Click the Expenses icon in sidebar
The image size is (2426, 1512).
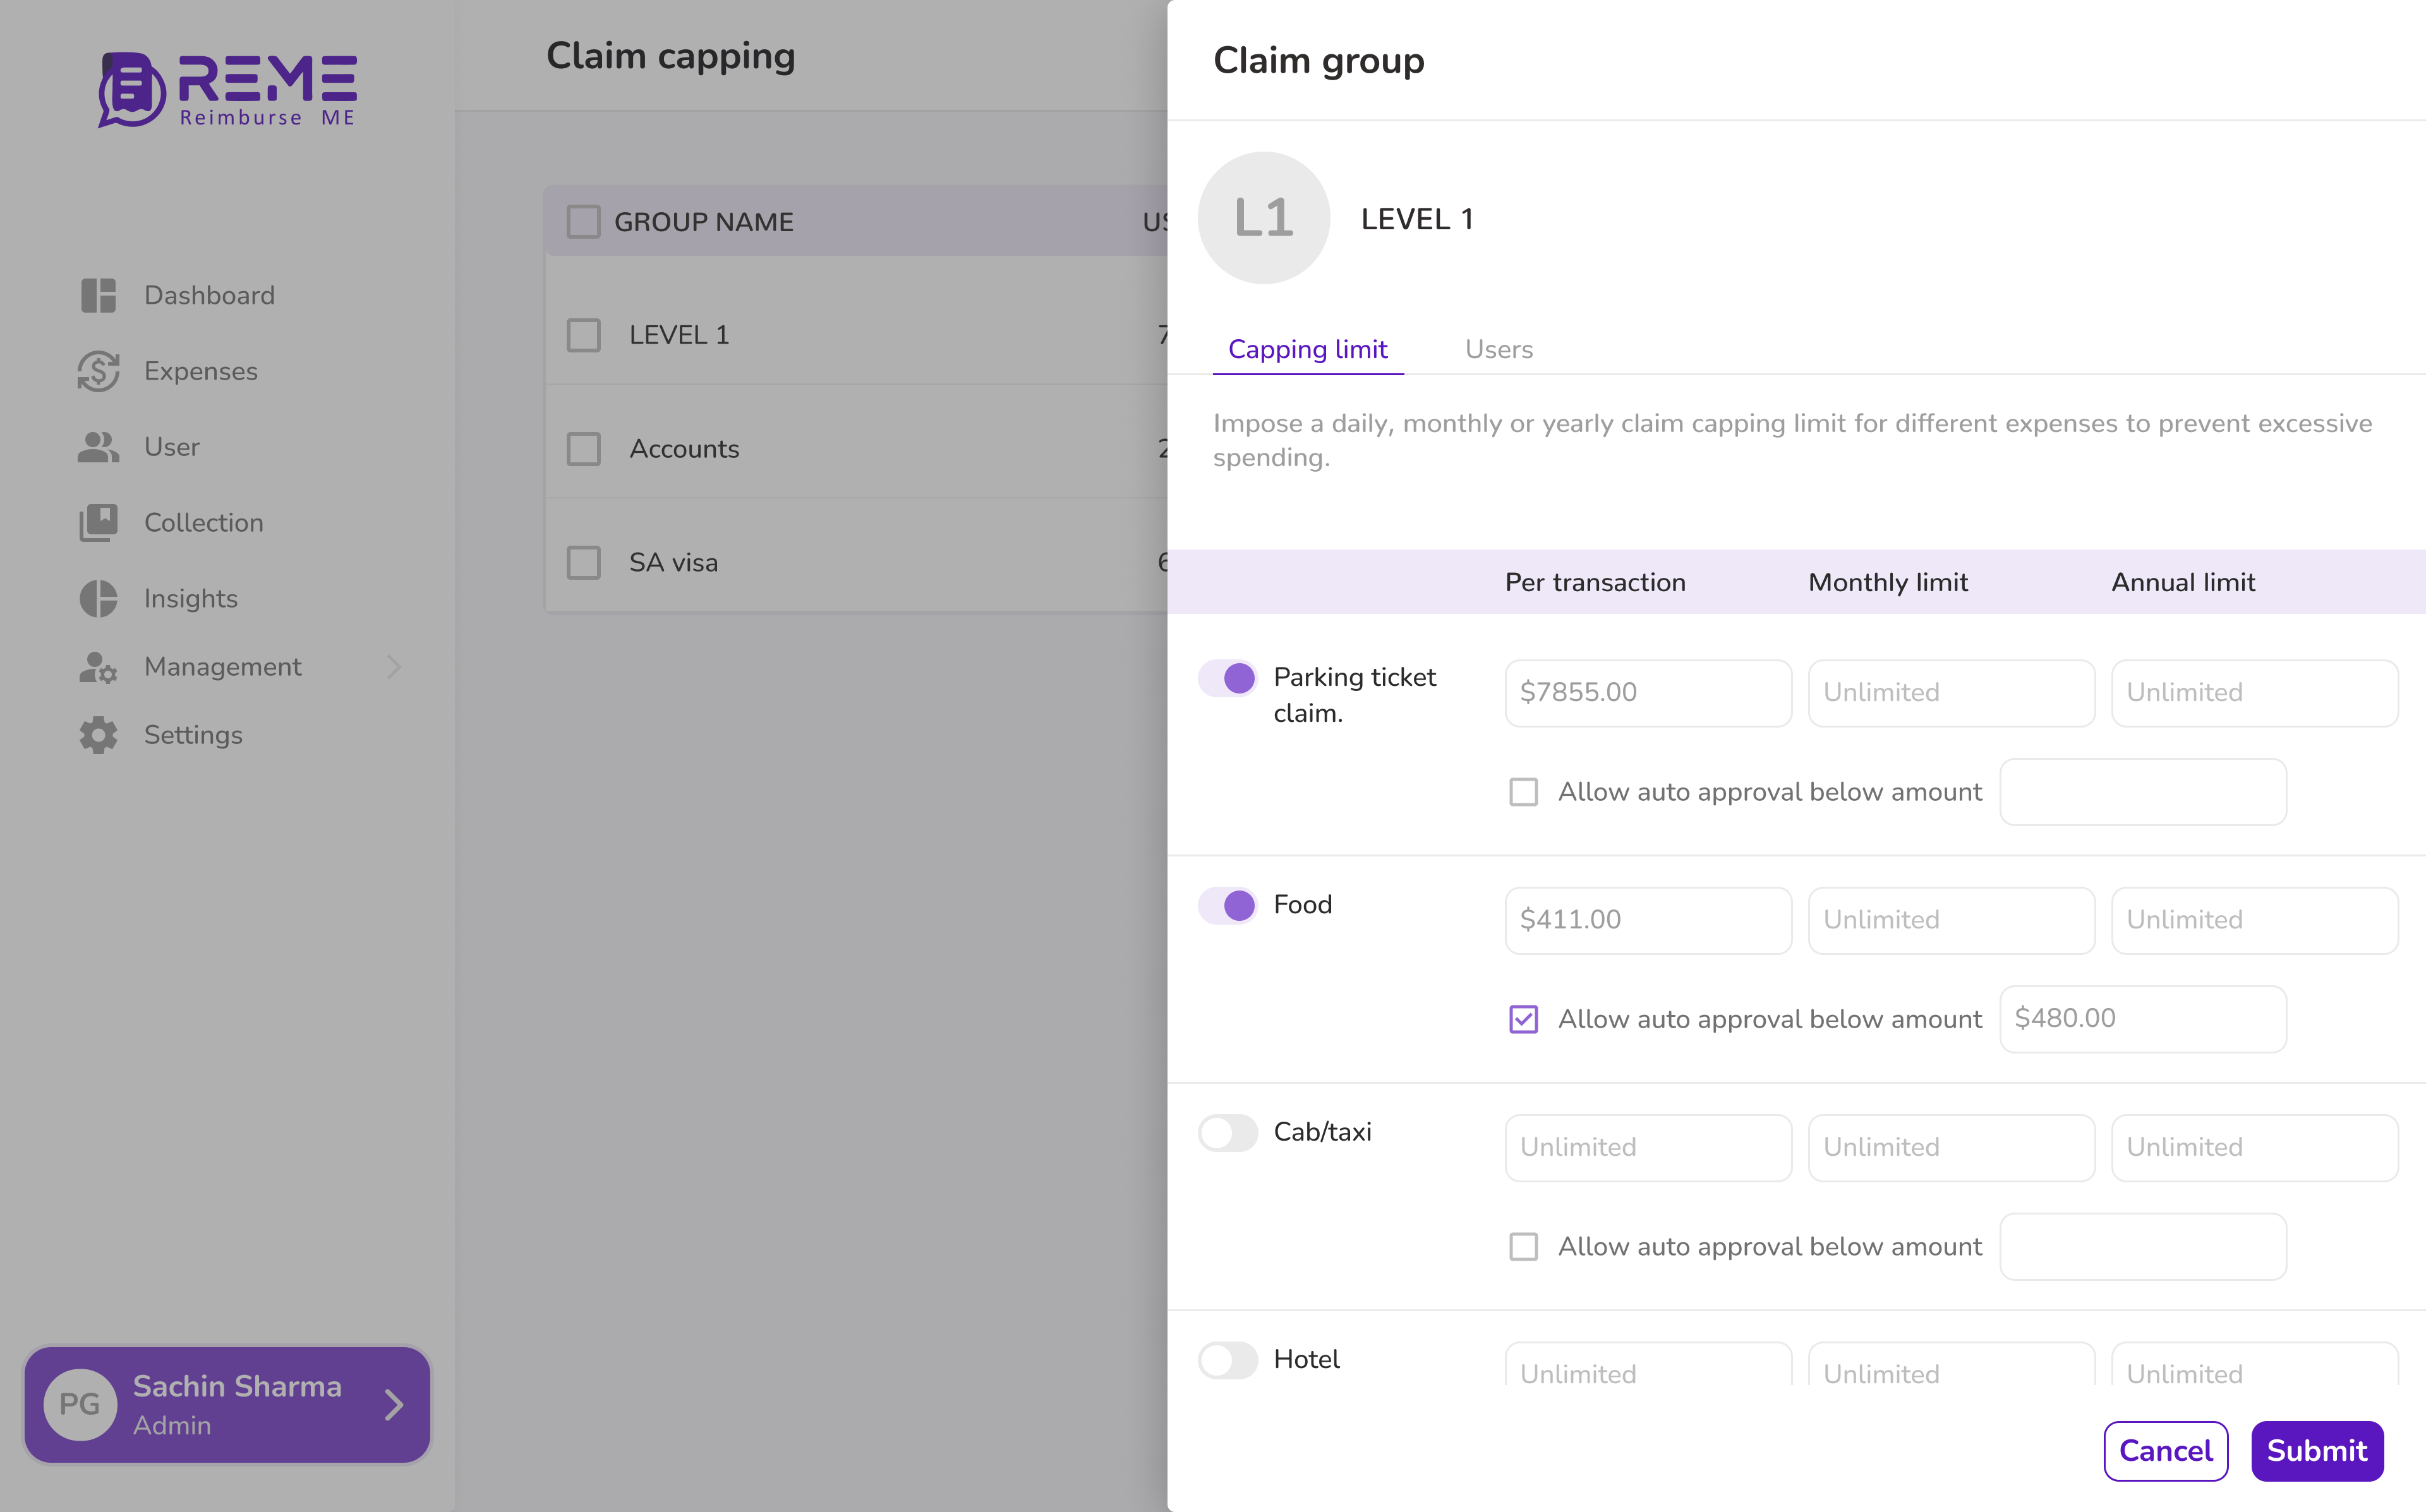point(99,369)
